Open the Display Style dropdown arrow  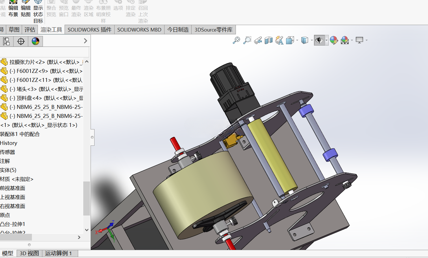coord(312,40)
